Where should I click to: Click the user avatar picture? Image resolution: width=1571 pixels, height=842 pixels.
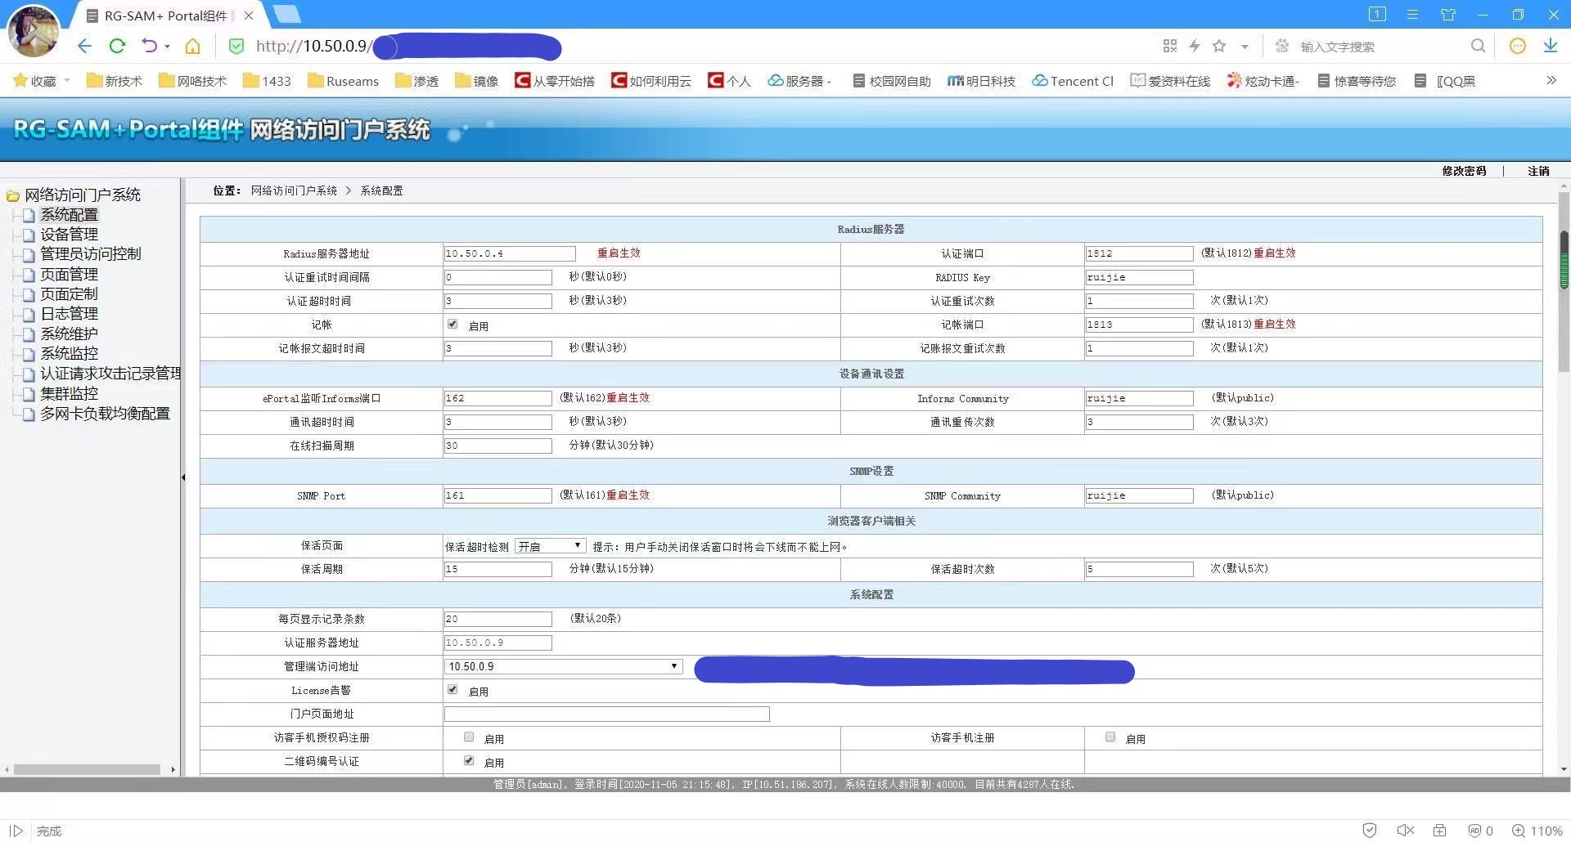(34, 30)
